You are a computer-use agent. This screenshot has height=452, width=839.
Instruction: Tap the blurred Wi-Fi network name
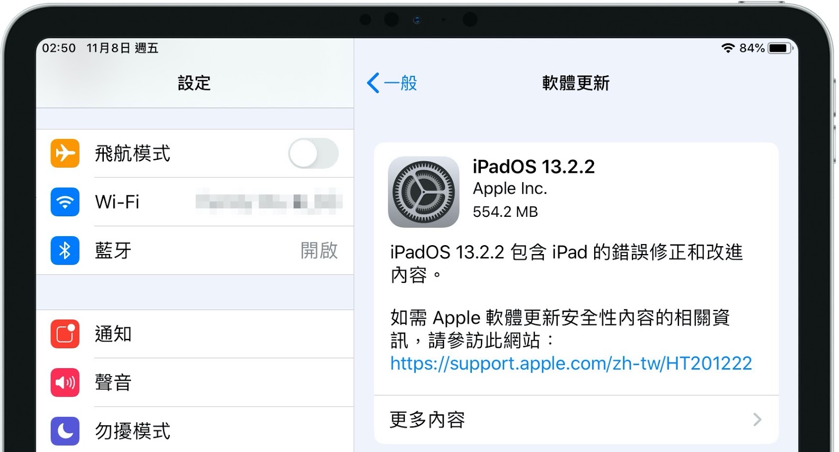coord(269,202)
